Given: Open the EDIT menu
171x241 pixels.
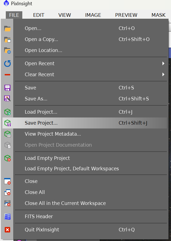Looking at the screenshot, I should point(39,15).
